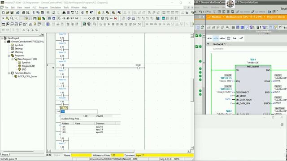
Task: Insert empty box in TIA favorites
Action: [229, 38]
